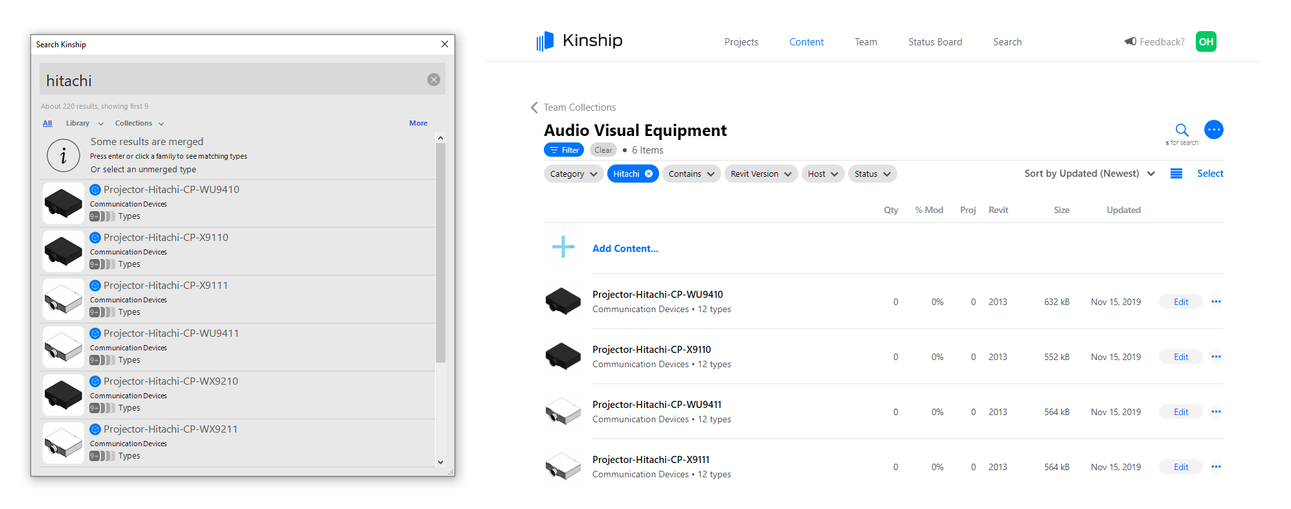Go back using Team Collections chevron
1291x509 pixels.
click(534, 107)
